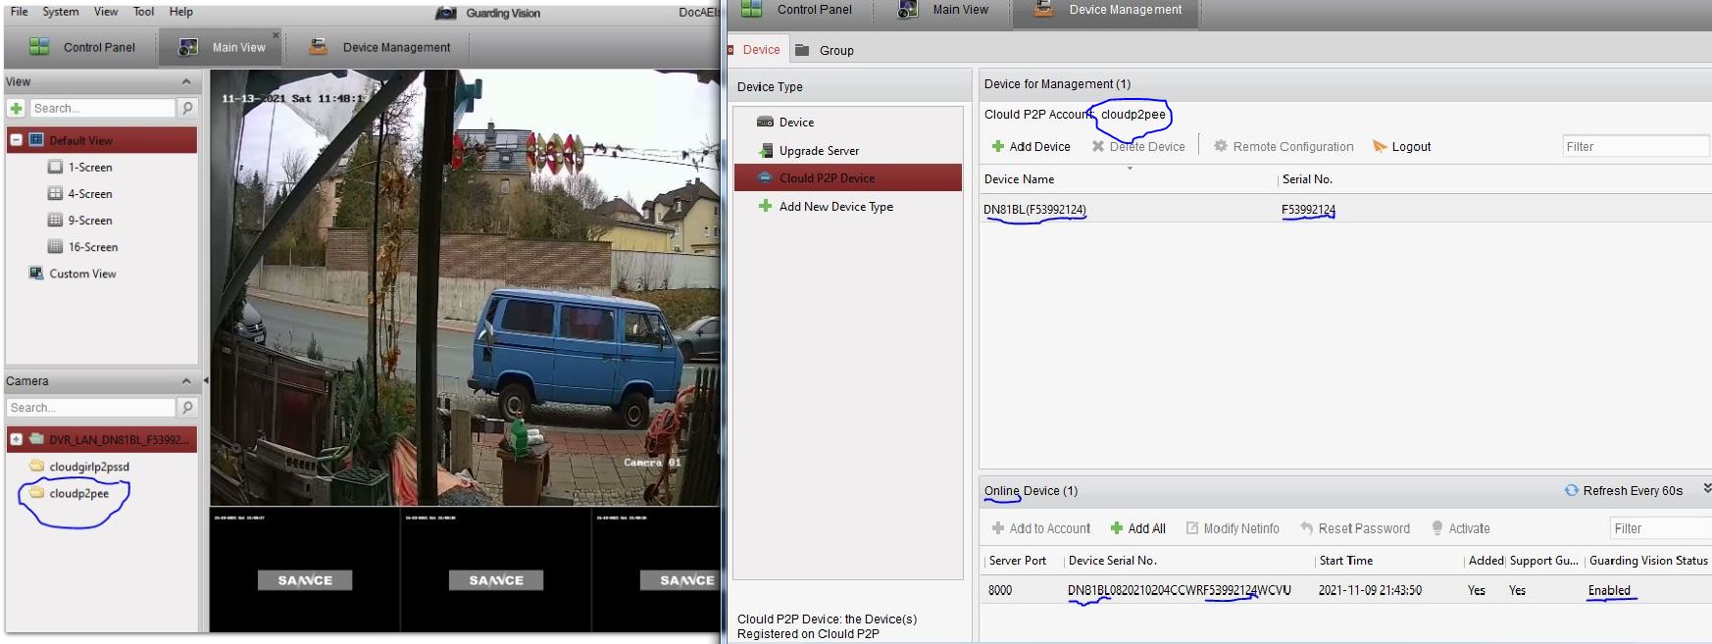Click the managed devices Filter field
The image size is (1712, 644).
click(1636, 147)
